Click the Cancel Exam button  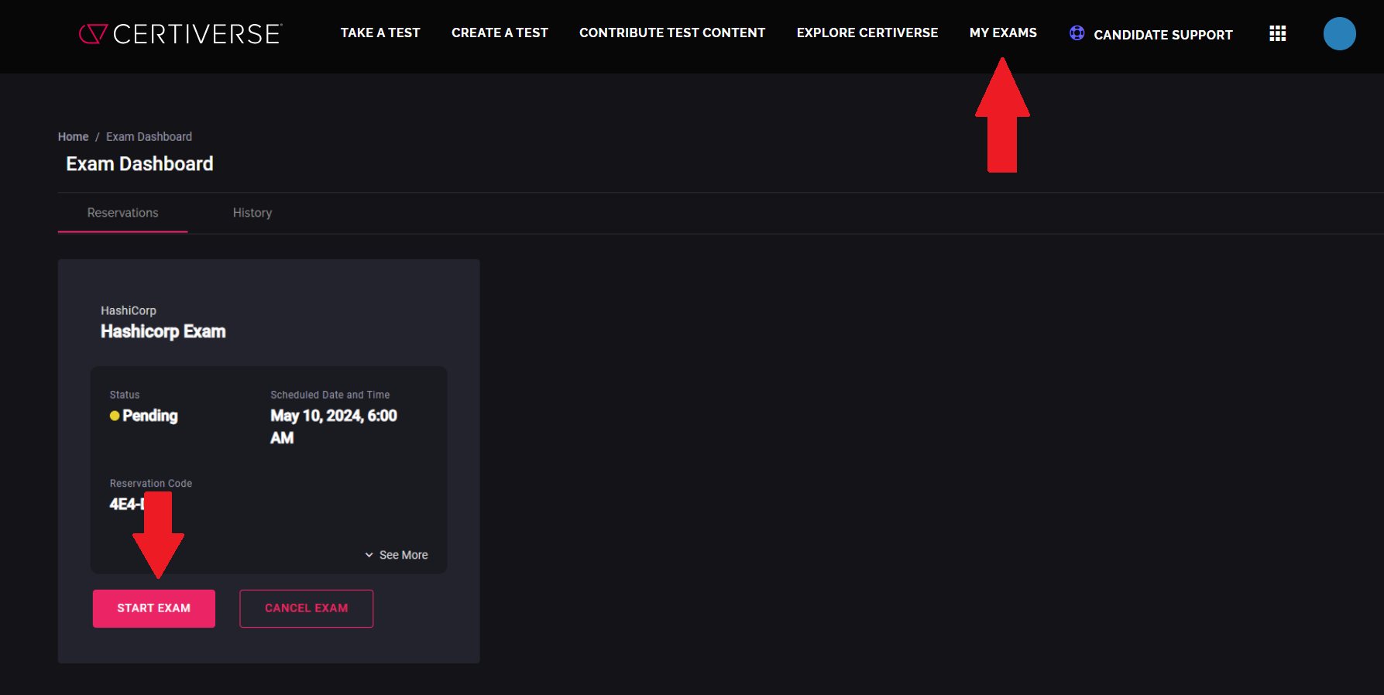point(307,608)
